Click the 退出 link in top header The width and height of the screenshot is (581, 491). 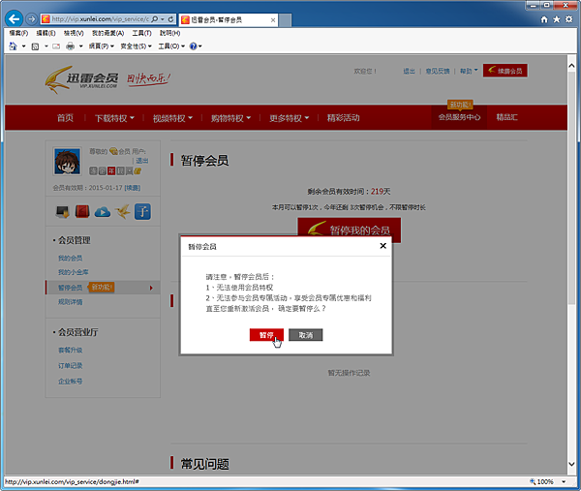[409, 71]
